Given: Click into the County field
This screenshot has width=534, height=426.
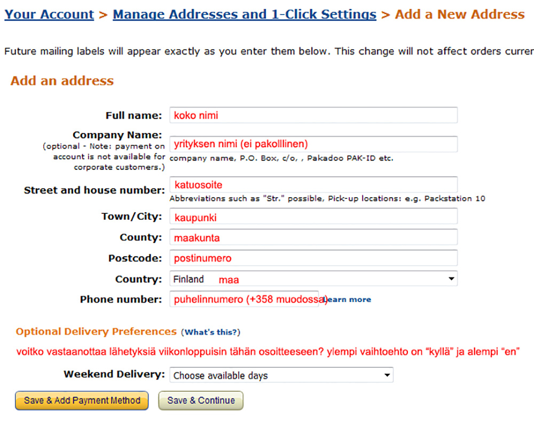Looking at the screenshot, I should coord(313,237).
